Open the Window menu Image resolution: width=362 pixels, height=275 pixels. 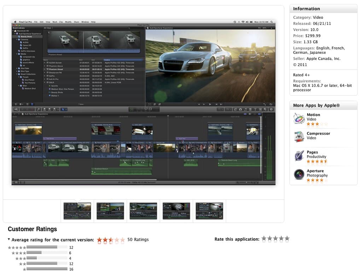[85, 22]
